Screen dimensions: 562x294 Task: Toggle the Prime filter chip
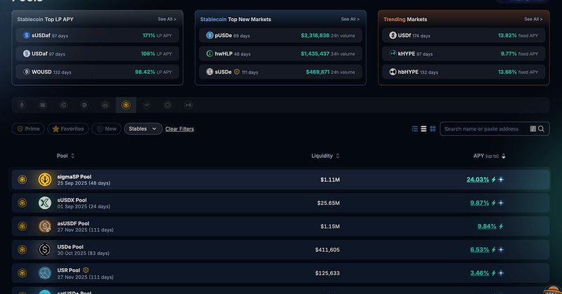pyautogui.click(x=28, y=129)
